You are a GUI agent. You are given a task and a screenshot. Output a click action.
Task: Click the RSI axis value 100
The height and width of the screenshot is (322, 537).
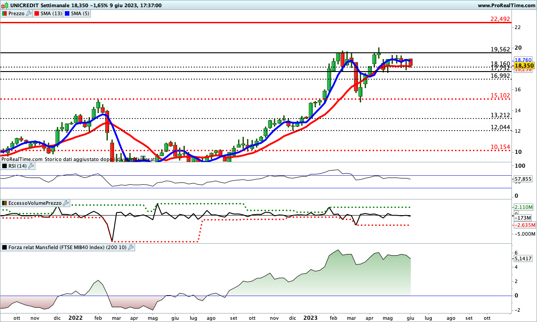coord(520,166)
